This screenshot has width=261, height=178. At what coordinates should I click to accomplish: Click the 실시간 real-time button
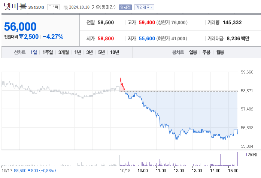point(125,7)
